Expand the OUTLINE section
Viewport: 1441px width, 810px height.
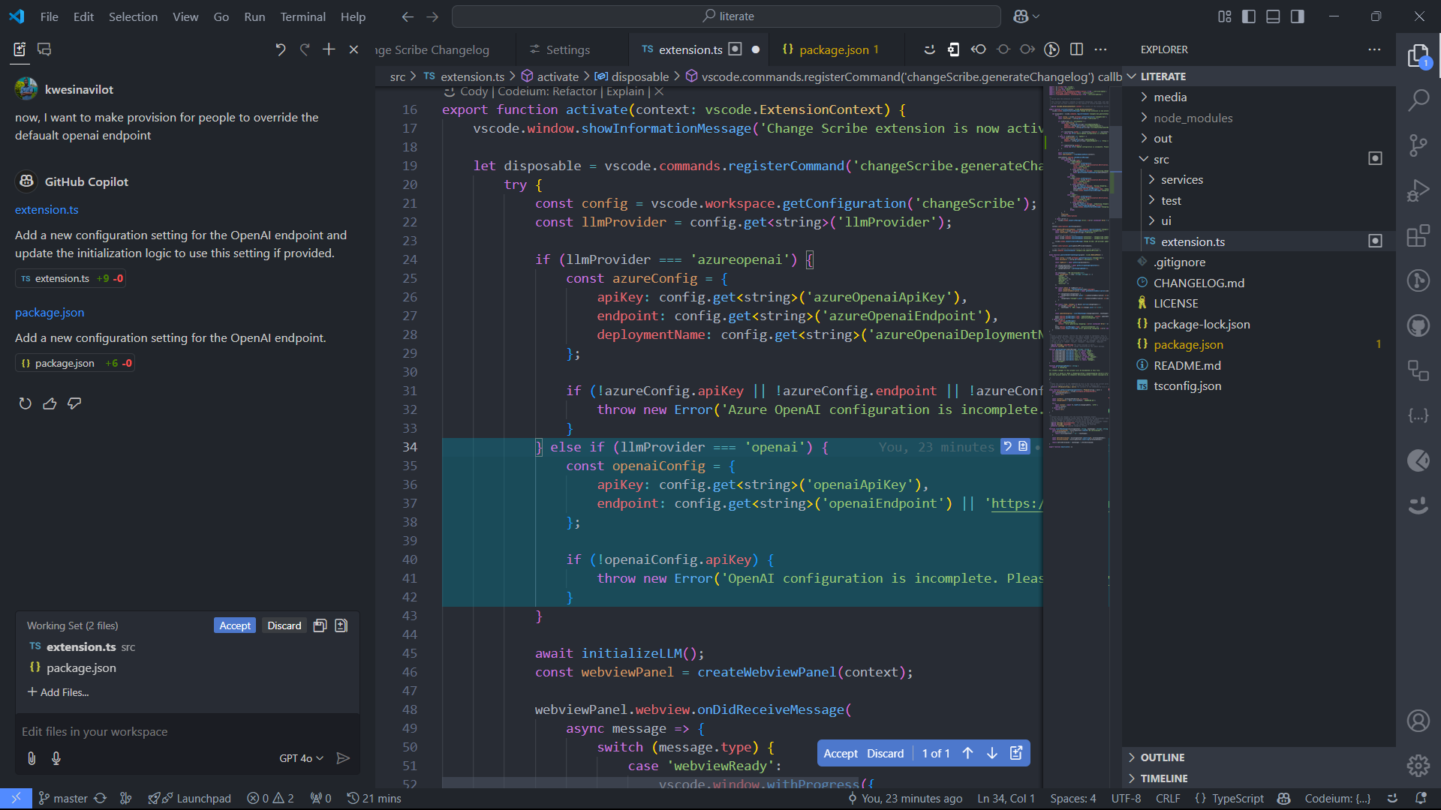point(1162,757)
